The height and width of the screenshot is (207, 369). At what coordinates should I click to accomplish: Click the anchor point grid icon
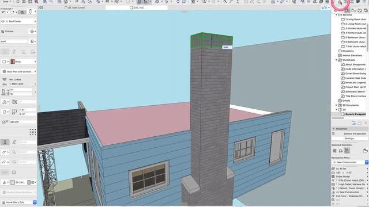[33, 132]
